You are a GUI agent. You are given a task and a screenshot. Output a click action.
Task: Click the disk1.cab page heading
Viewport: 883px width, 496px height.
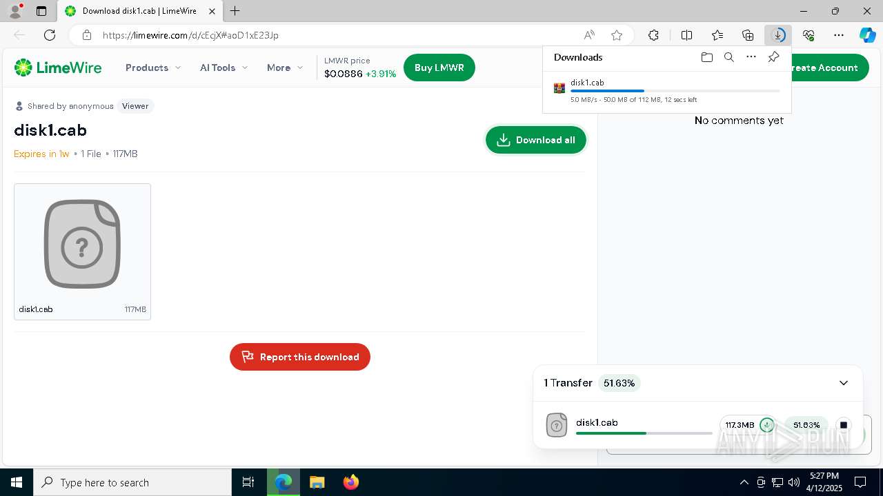pyautogui.click(x=50, y=130)
